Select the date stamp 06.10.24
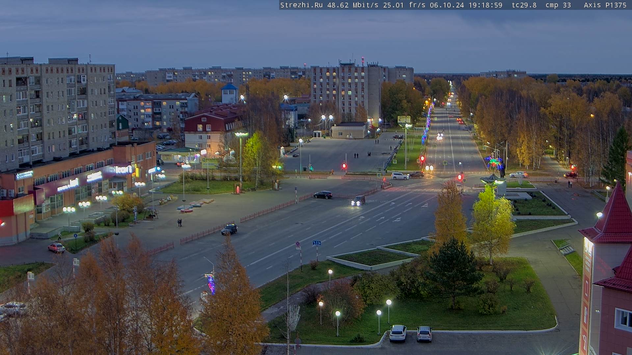This screenshot has width=632, height=355. coord(447,5)
